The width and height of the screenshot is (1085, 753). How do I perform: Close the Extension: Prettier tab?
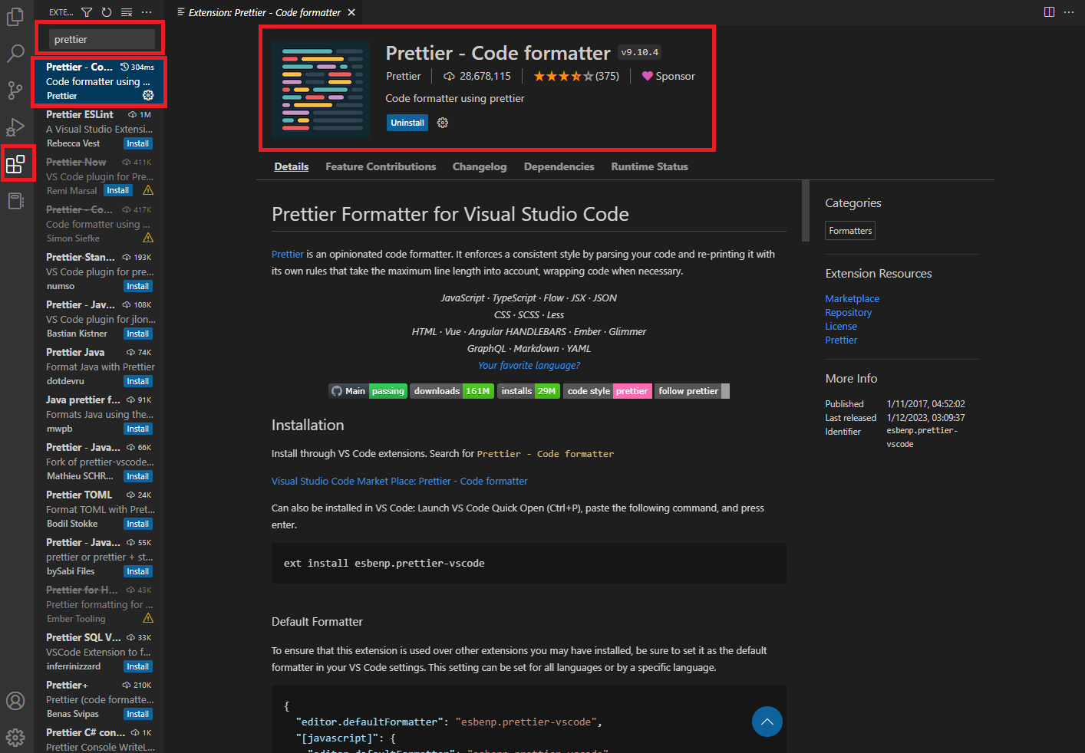point(351,12)
